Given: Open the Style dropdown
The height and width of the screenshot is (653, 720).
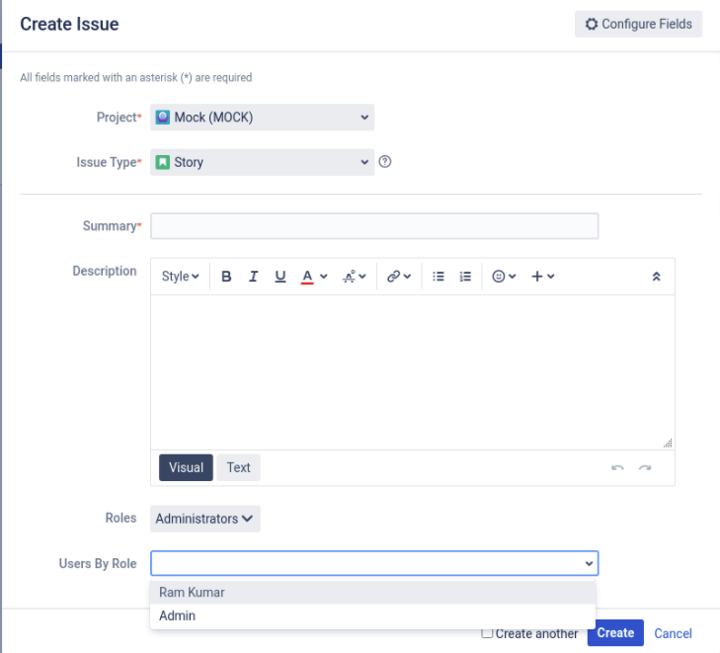Looking at the screenshot, I should (x=180, y=277).
